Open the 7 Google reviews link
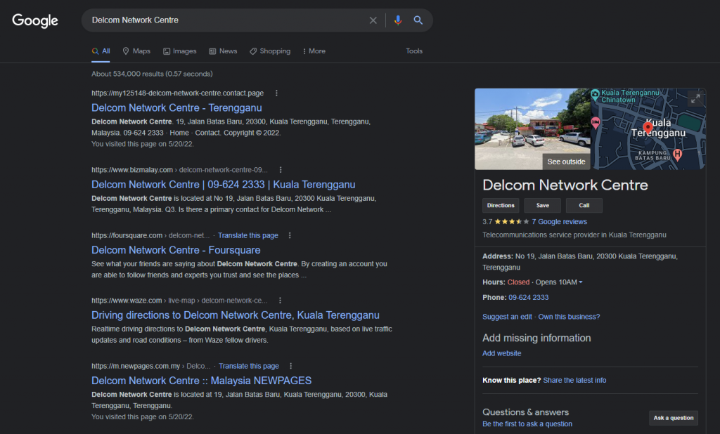The width and height of the screenshot is (720, 434). 559,221
